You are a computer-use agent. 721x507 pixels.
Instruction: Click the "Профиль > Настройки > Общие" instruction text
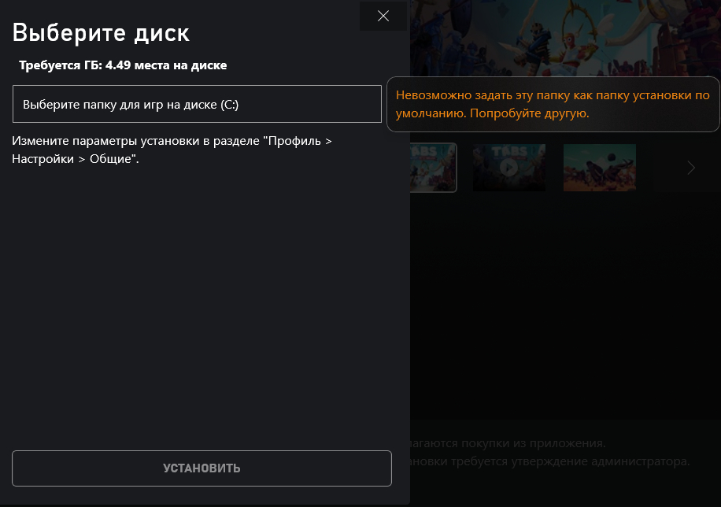(x=172, y=150)
